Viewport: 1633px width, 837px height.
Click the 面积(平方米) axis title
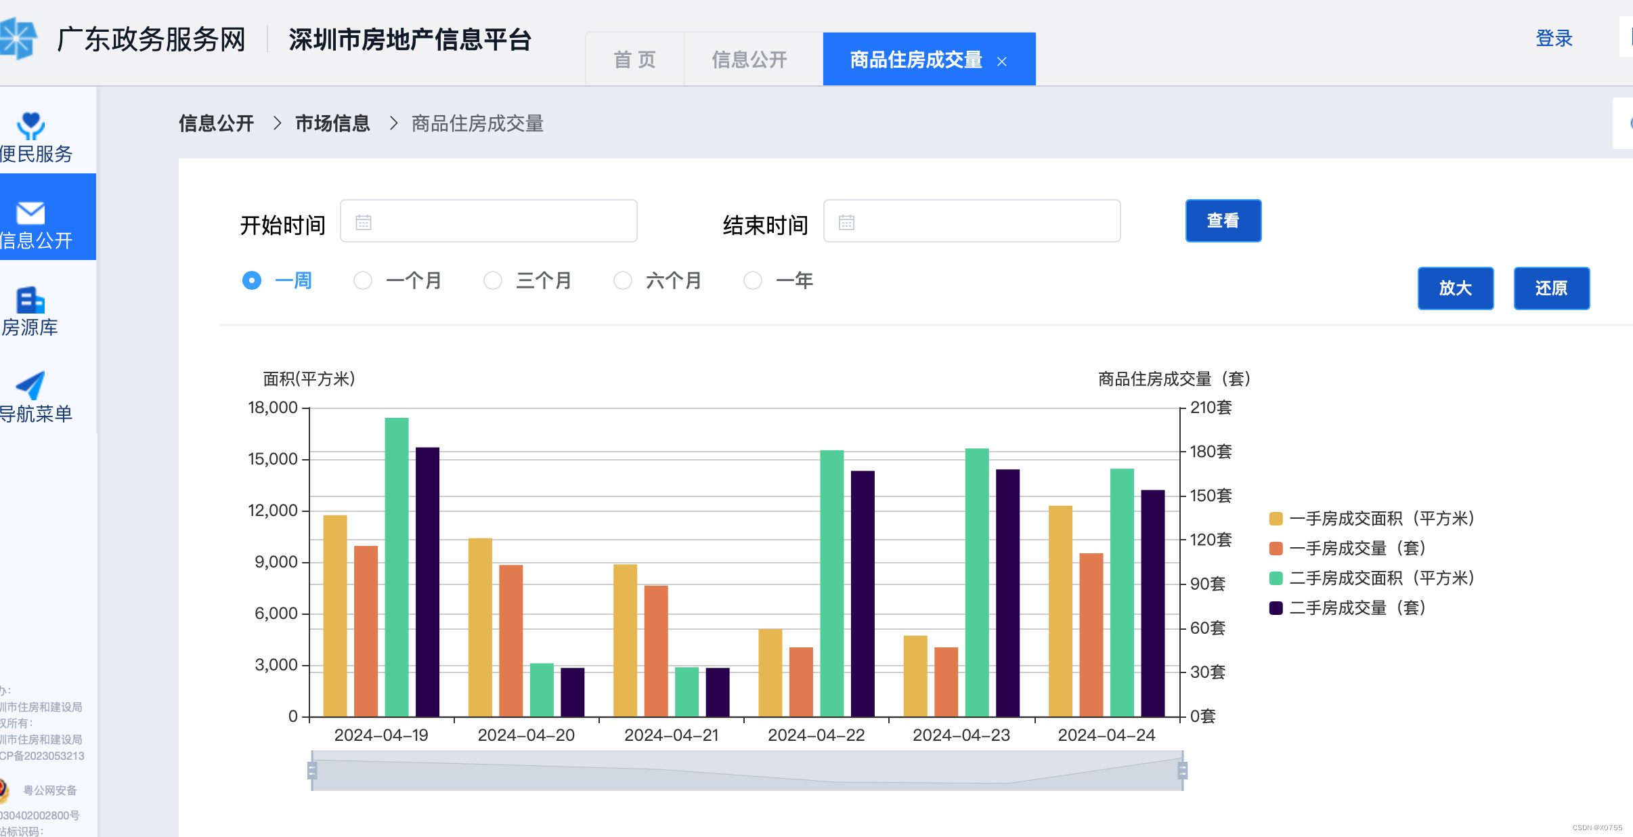309,379
